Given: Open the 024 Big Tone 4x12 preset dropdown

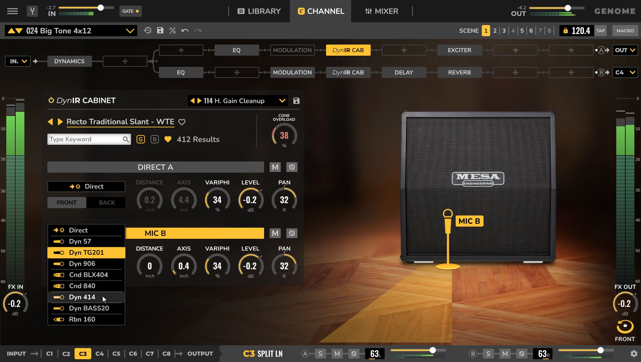Looking at the screenshot, I should click(x=131, y=31).
